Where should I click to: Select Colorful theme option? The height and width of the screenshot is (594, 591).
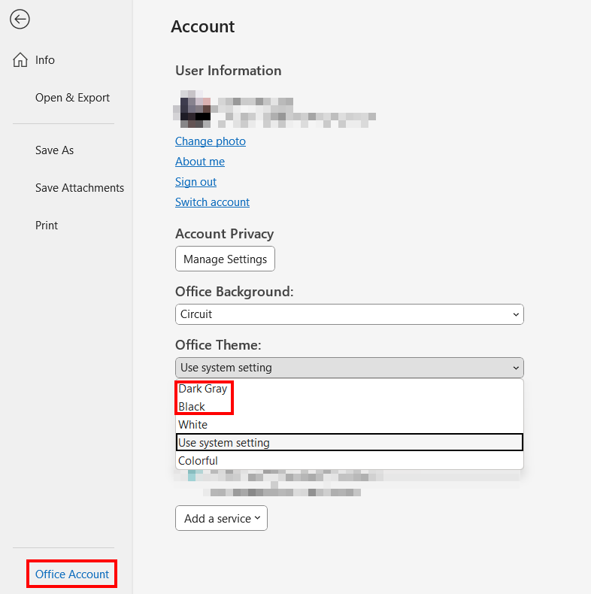point(350,461)
